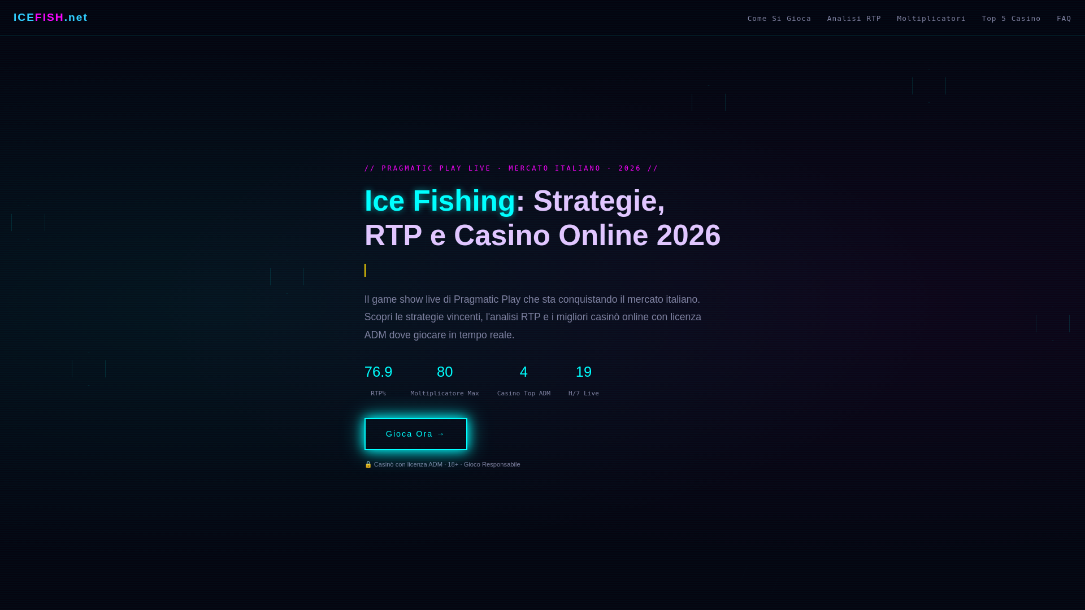Viewport: 1085px width, 610px height.
Task: Click the 19 H/7 Live stat
Action: 584,381
